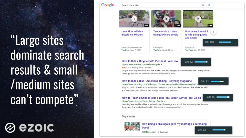Screen dimensions: 246x138
Task: Click the top story thumbnail image
Action: [x=132, y=126]
